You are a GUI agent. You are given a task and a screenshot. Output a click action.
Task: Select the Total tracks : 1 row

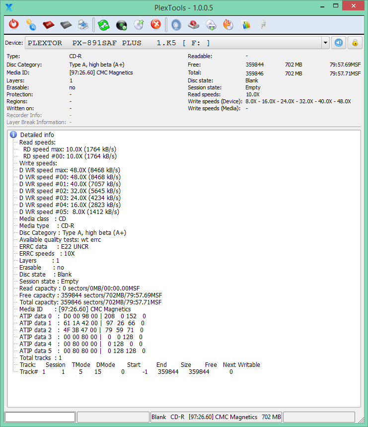41,358
